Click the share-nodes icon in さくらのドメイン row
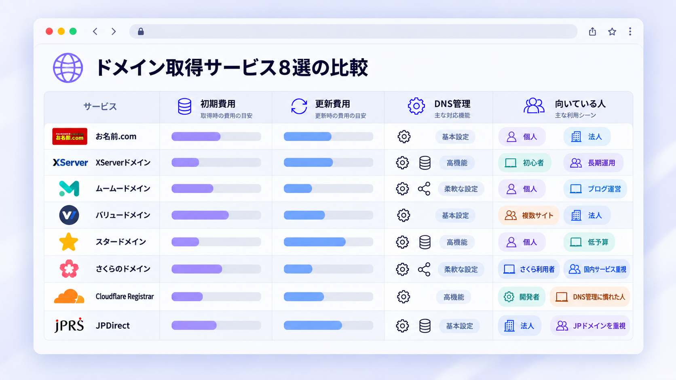The image size is (676, 380). (x=424, y=269)
